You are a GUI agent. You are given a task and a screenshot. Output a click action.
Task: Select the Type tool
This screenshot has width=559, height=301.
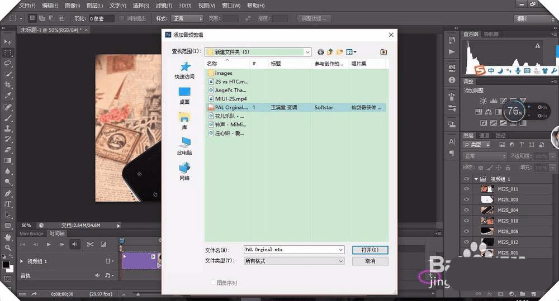coord(8,204)
